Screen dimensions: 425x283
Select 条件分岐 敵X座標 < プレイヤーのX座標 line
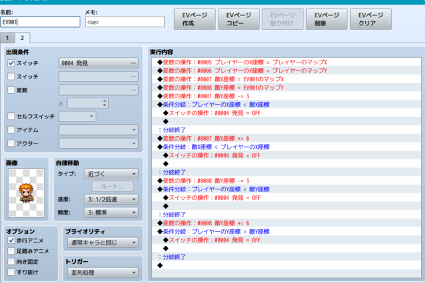[286, 147]
